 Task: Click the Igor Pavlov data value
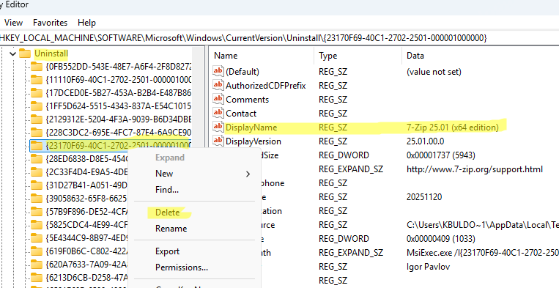pyautogui.click(x=428, y=266)
